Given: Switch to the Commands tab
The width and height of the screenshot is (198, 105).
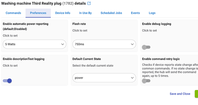Looking at the screenshot, I should pyautogui.click(x=13, y=13).
